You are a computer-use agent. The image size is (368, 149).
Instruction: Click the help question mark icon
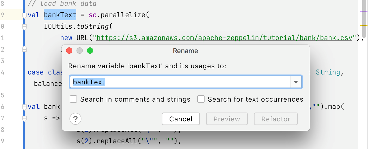pos(75,119)
